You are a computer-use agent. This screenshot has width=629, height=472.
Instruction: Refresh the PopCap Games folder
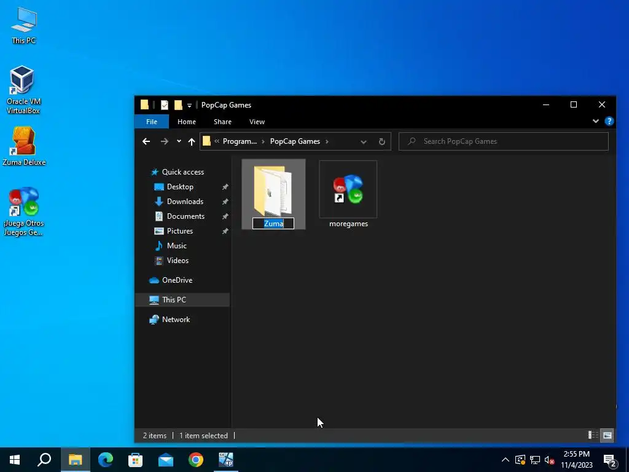click(382, 141)
